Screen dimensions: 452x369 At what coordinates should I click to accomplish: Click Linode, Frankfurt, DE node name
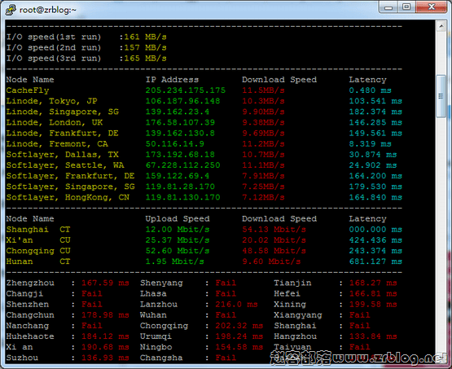click(63, 134)
